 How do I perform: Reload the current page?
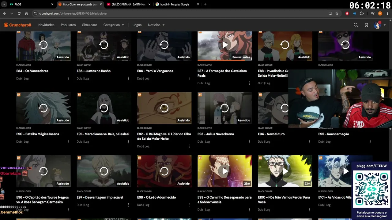19,13
